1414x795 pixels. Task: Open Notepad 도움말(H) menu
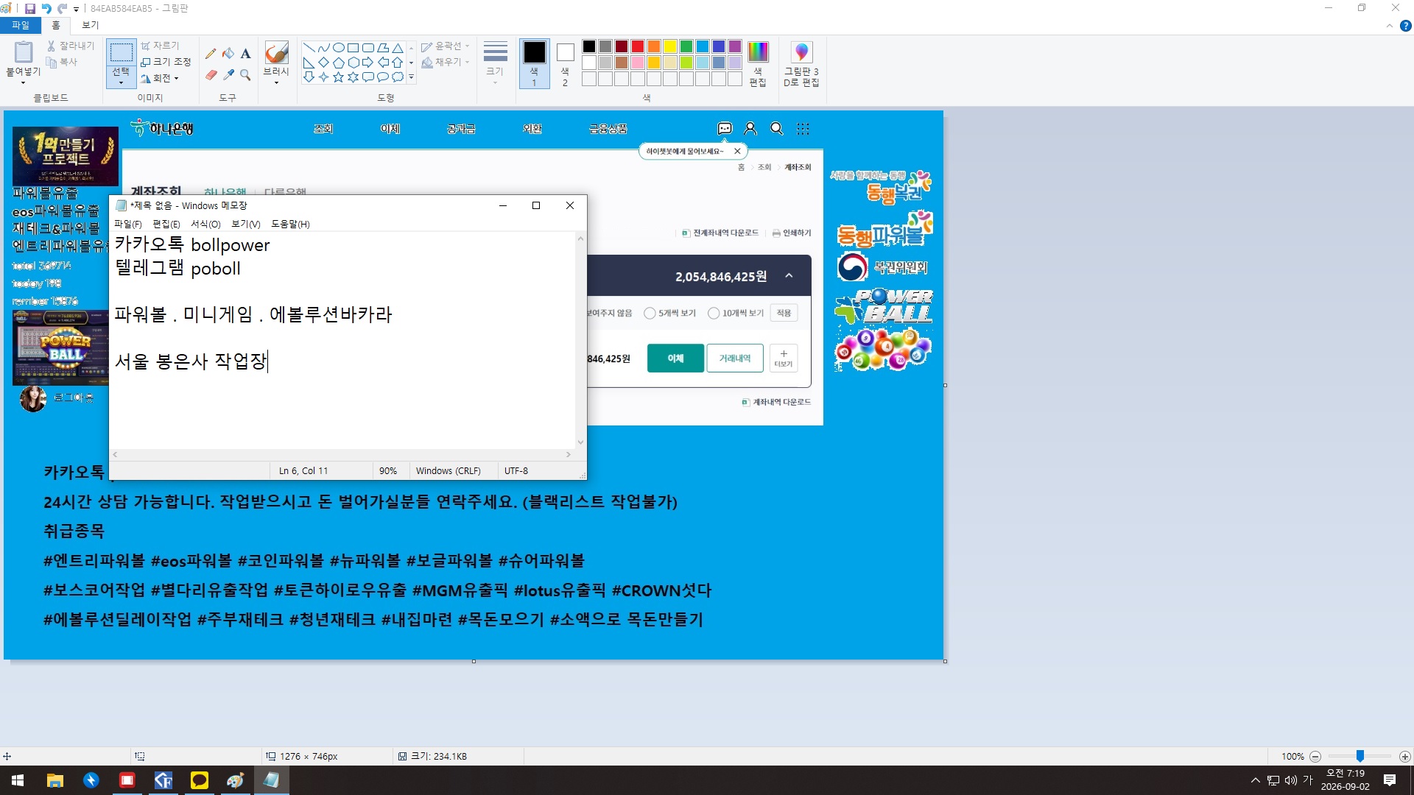290,224
